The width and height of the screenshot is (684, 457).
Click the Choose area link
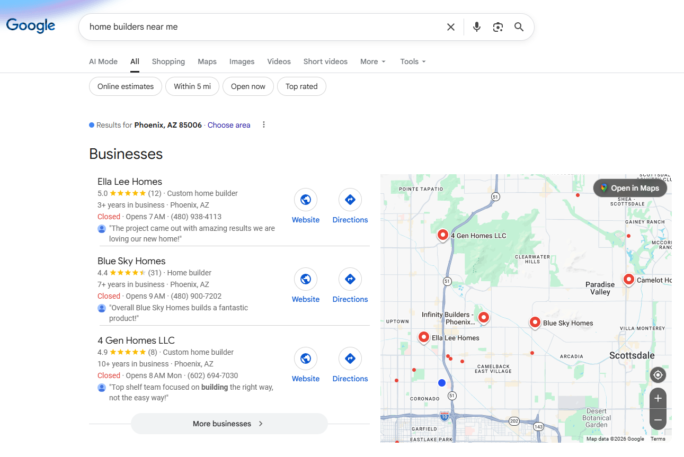pyautogui.click(x=229, y=125)
